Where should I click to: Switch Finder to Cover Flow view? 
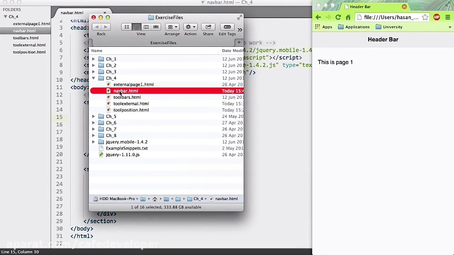[156, 27]
